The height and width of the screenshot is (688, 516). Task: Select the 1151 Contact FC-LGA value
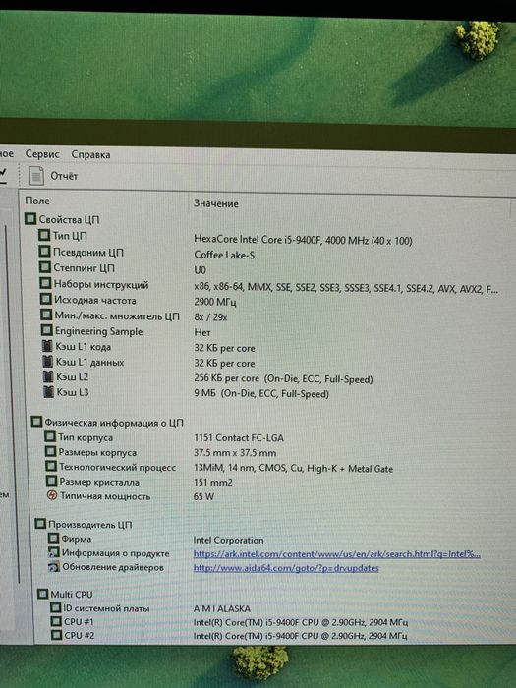click(x=238, y=438)
